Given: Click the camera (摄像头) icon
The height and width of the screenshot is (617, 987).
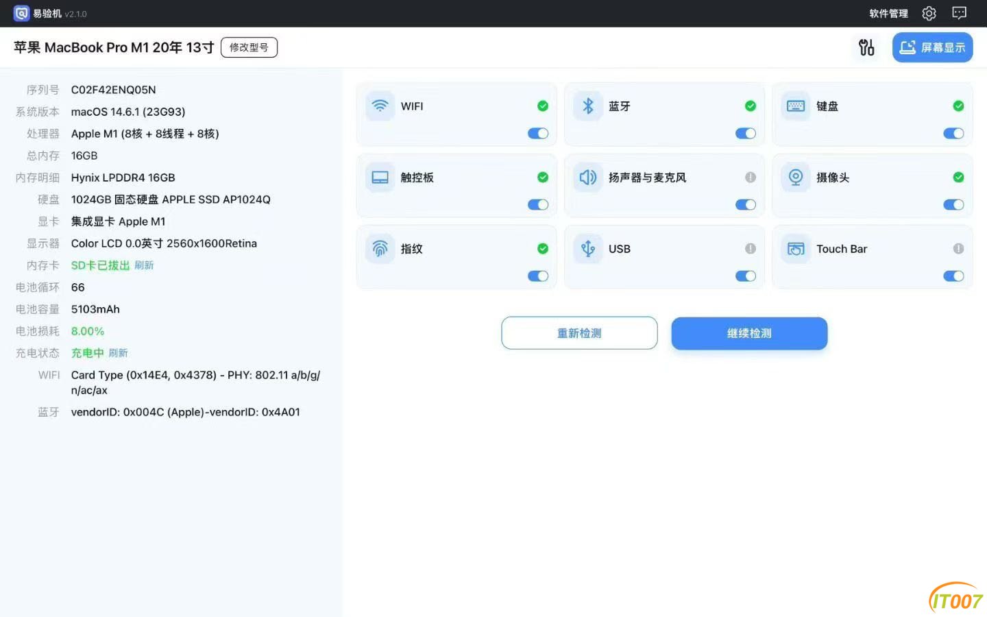Looking at the screenshot, I should click(x=796, y=178).
